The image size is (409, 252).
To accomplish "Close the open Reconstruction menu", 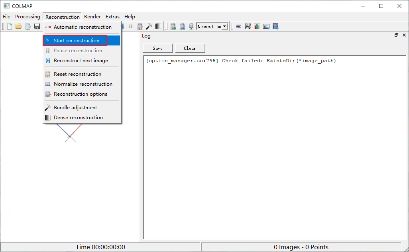I will (62, 17).
